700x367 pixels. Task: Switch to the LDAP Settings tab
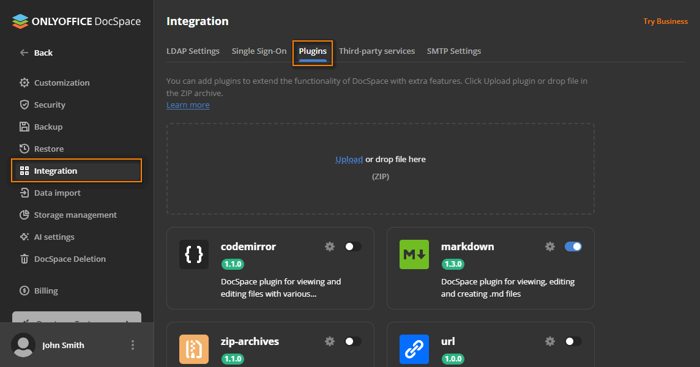[193, 51]
